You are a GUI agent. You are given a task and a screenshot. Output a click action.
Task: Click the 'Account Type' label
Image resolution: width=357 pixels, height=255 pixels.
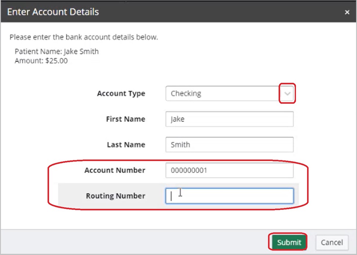(121, 94)
